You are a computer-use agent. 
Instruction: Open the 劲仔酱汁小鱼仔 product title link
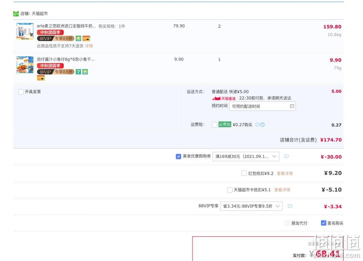[65, 59]
